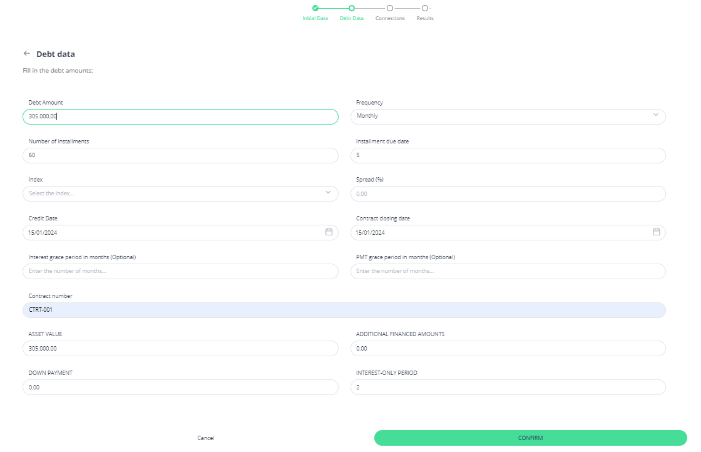Click the 'Fill in the debt amounts:' text

point(58,71)
